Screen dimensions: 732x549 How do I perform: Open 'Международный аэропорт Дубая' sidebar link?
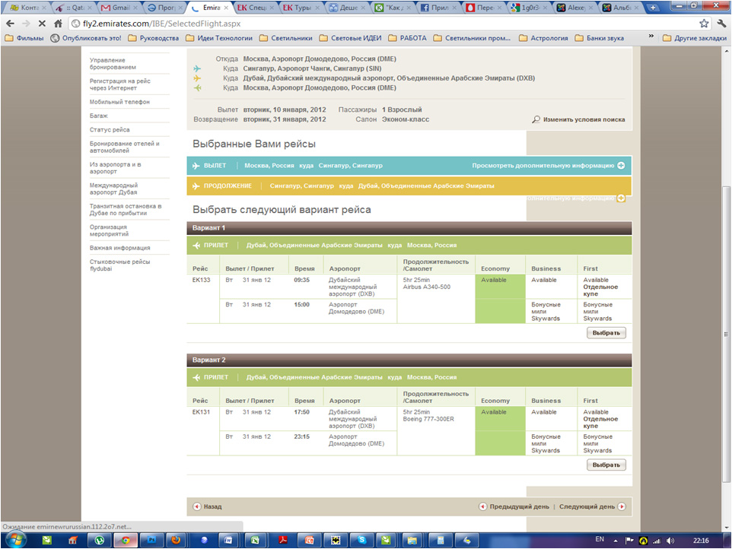coord(113,189)
